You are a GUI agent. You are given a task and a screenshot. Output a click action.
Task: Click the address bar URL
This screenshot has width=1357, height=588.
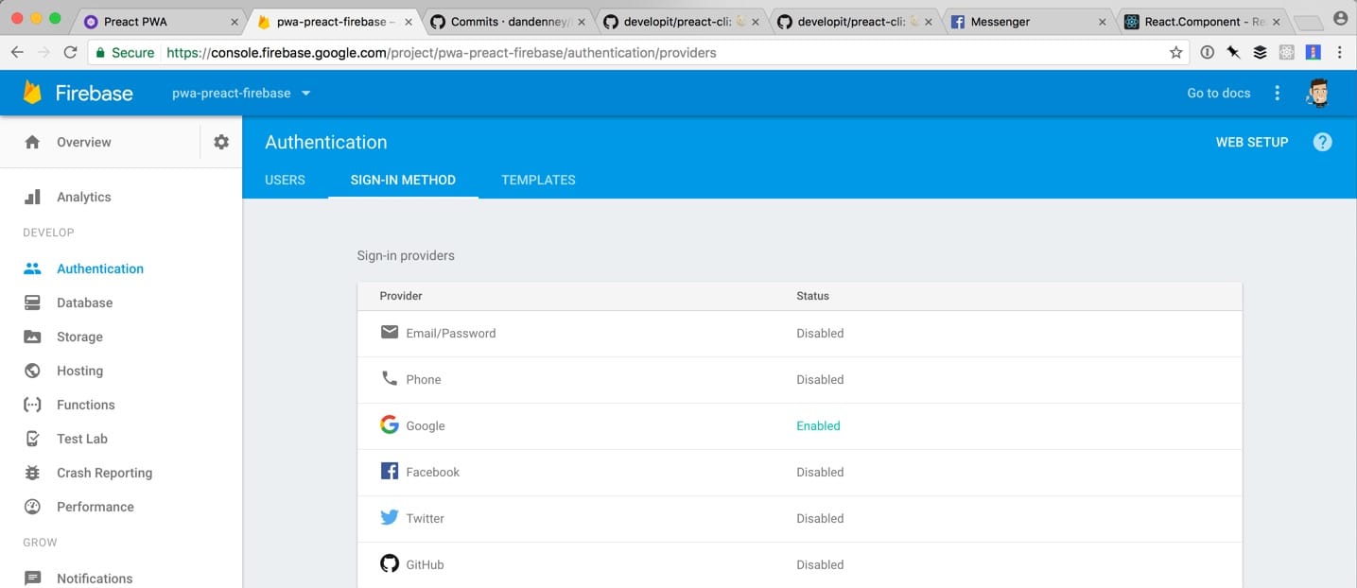coord(441,53)
